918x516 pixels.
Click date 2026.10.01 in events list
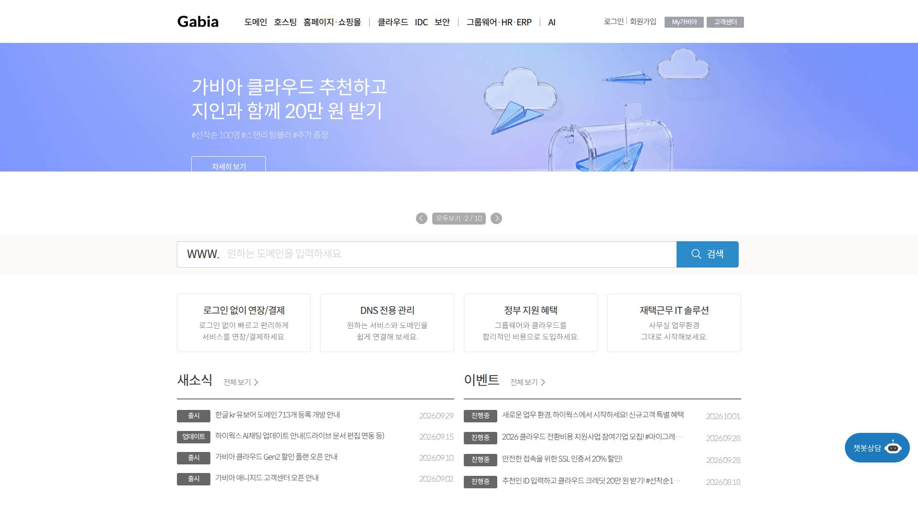723,416
